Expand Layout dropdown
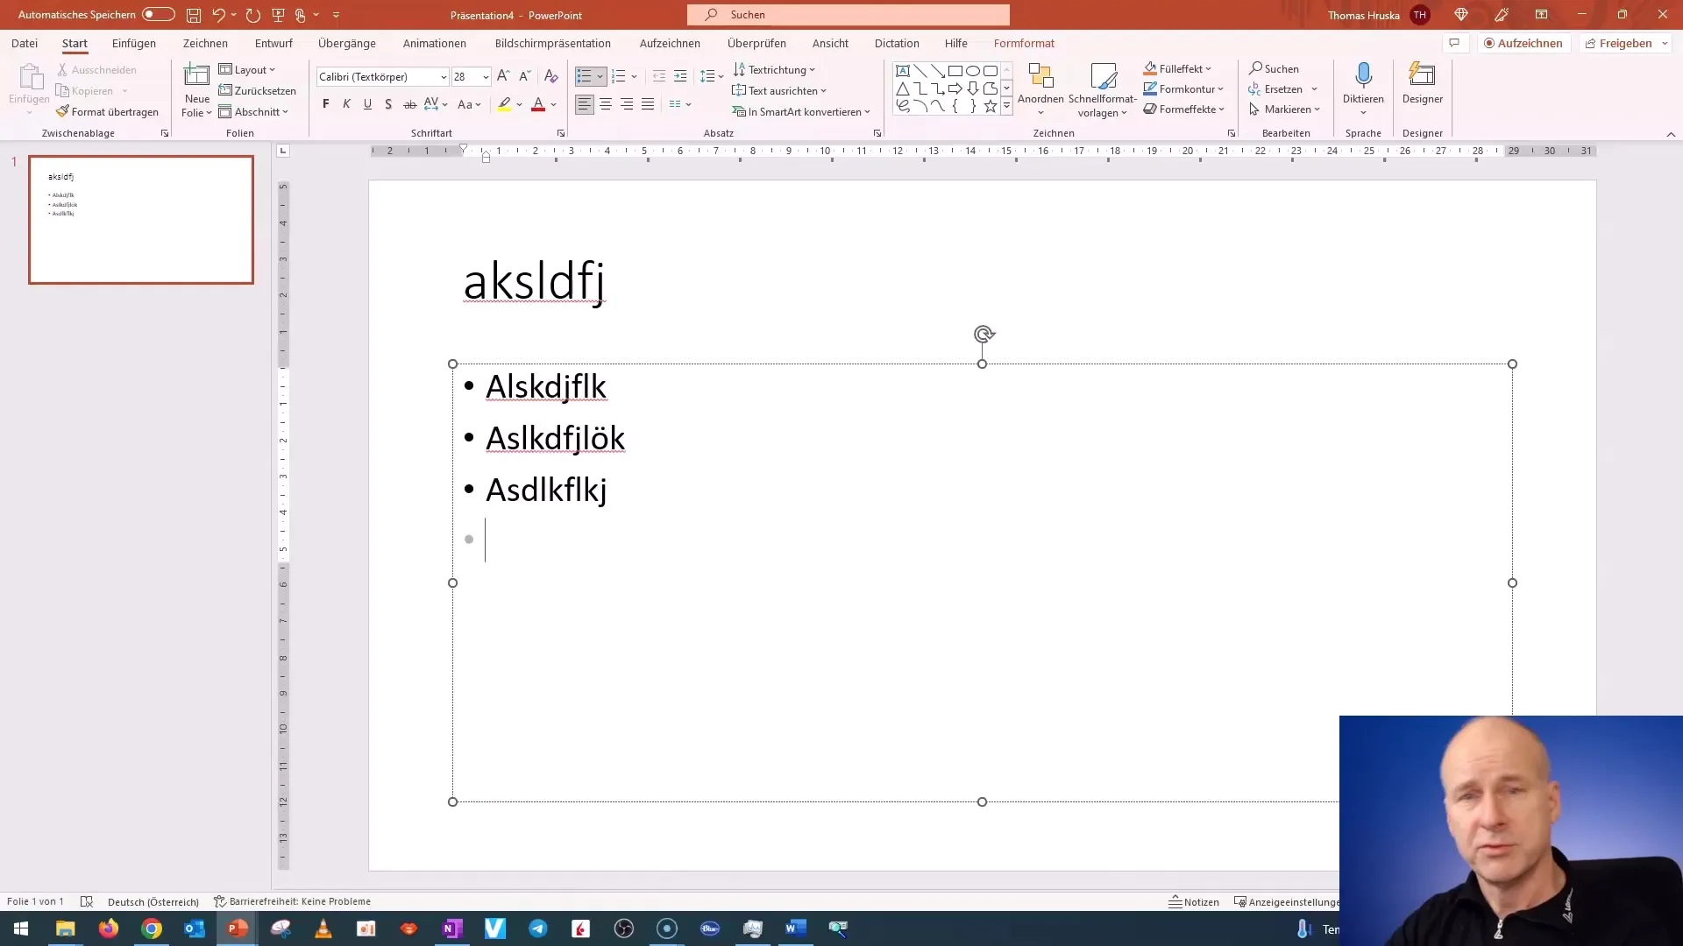 (x=247, y=69)
